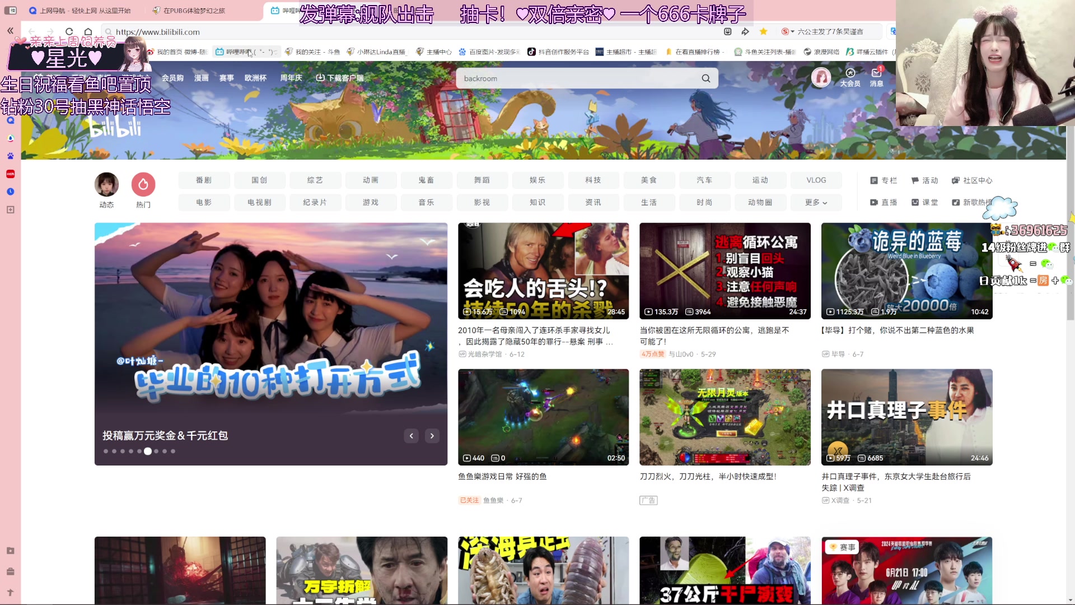This screenshot has height=605, width=1075.
Task: Open 我的首页 微博 bookmark
Action: tap(177, 52)
